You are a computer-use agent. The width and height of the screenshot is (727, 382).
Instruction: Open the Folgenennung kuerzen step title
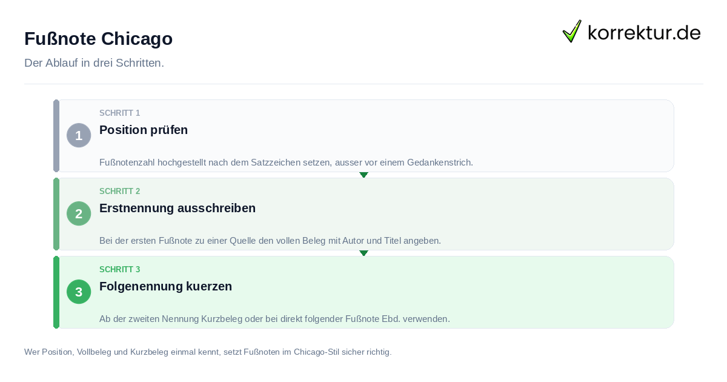165,286
